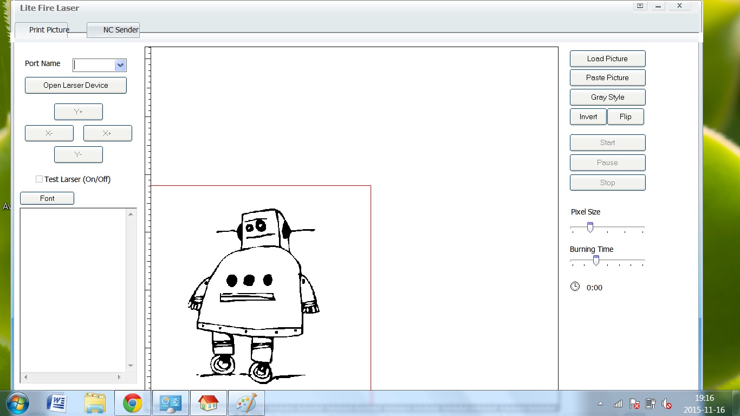The image size is (740, 416).
Task: Switch to the Print Picture tab
Action: point(42,30)
